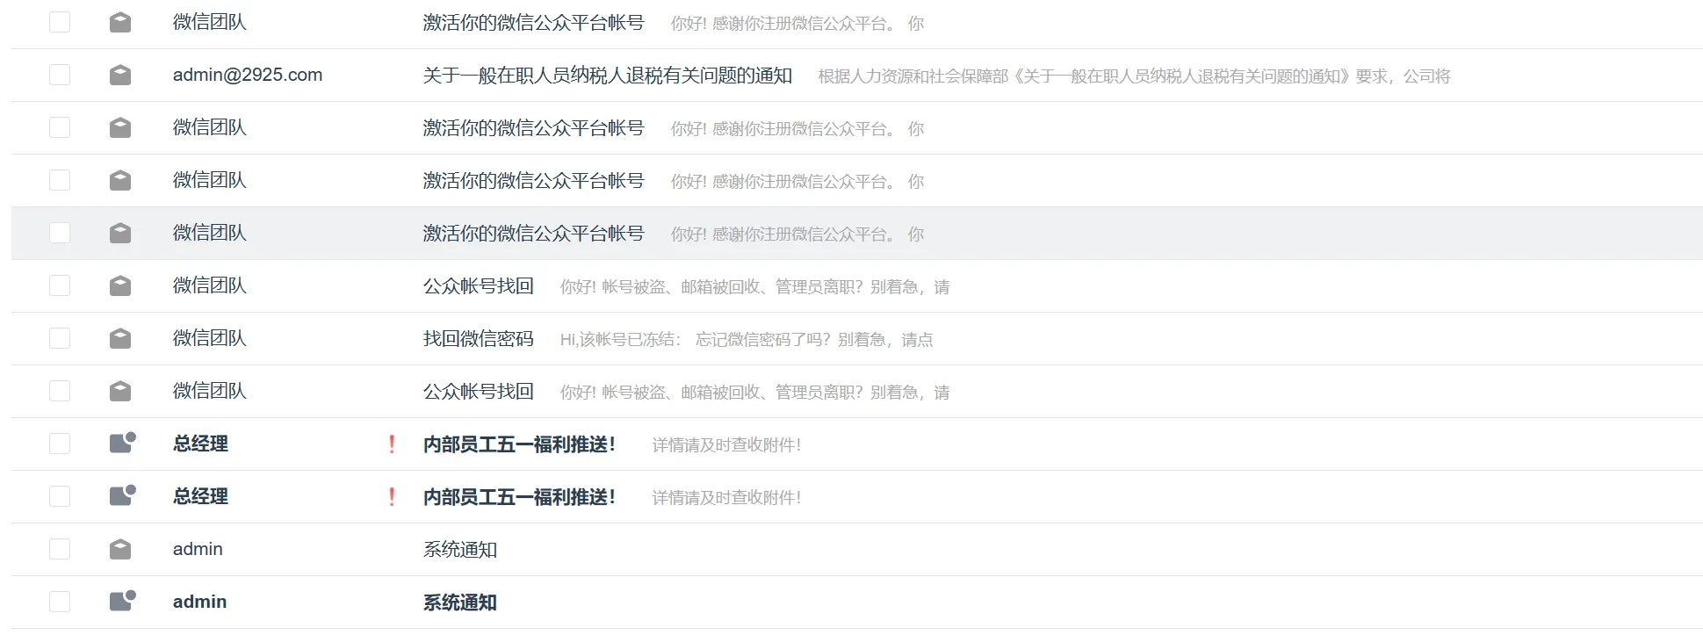Click the preview text starting with 根据人力资源和社会保障部

pos(1134,76)
